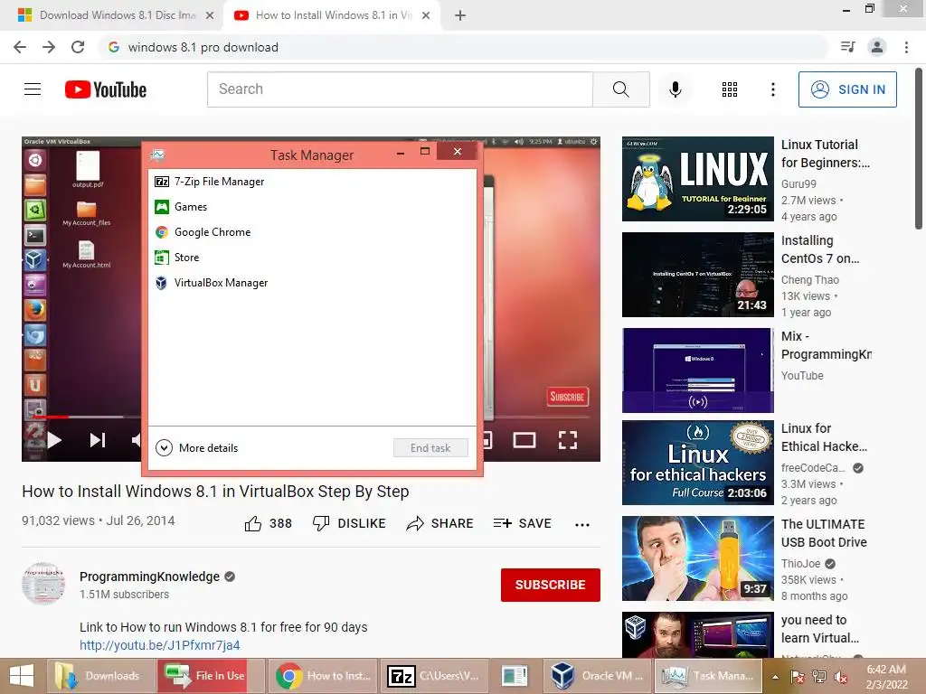
Task: Click the YouTube page vertical scrollbar
Action: point(919,147)
